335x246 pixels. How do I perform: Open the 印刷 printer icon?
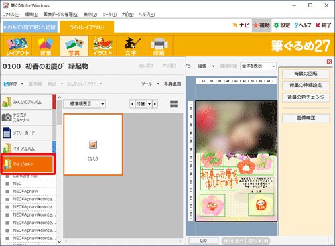tap(159, 46)
